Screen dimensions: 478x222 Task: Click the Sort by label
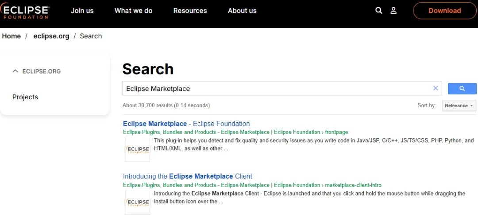click(x=427, y=105)
